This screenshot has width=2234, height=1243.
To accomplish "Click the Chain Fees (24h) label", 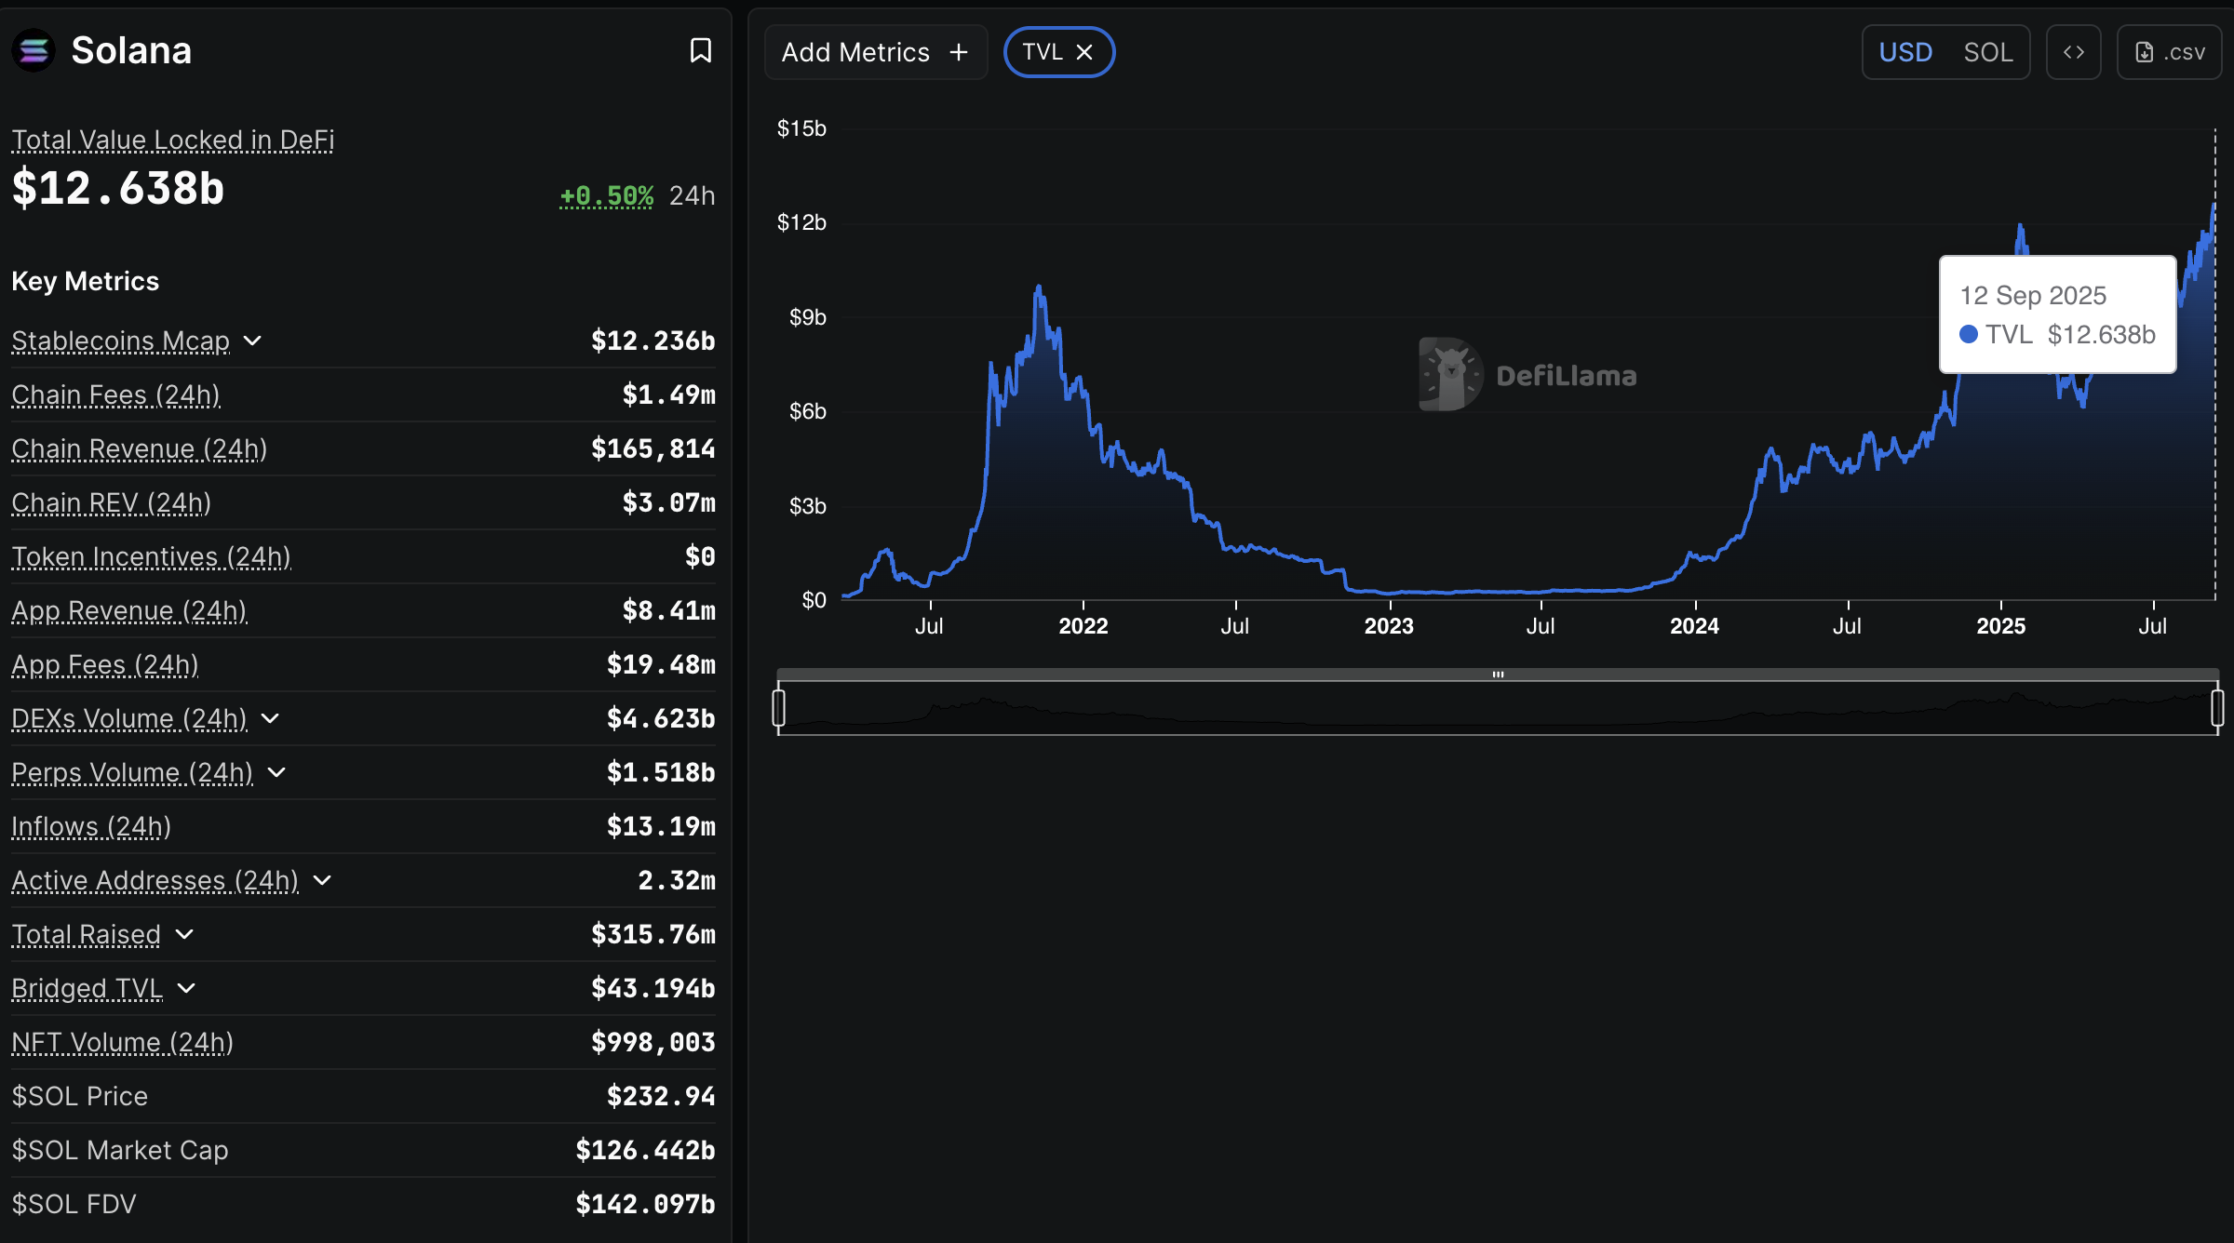I will click(x=115, y=394).
